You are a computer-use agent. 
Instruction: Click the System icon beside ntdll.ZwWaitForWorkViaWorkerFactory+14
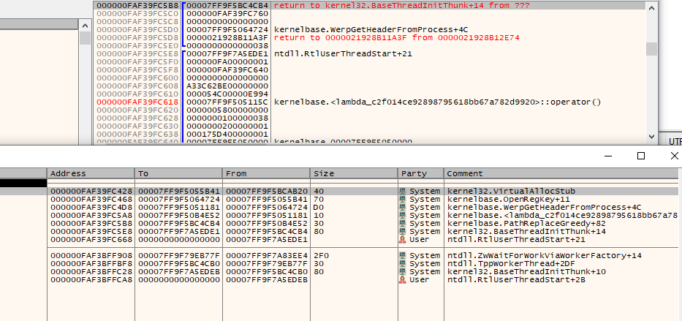[x=403, y=256]
